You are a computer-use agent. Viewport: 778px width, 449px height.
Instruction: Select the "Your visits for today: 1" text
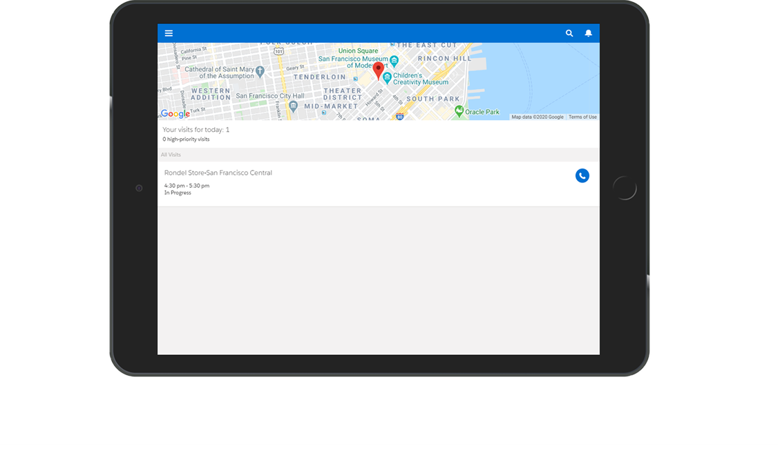196,129
